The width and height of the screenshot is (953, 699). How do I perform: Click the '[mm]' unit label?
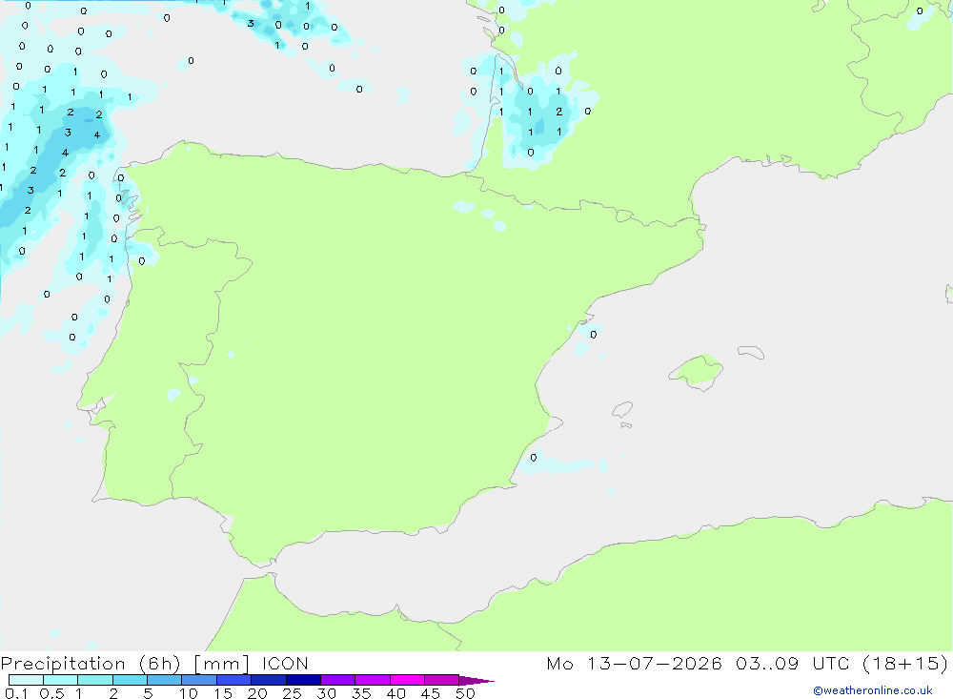point(222,664)
